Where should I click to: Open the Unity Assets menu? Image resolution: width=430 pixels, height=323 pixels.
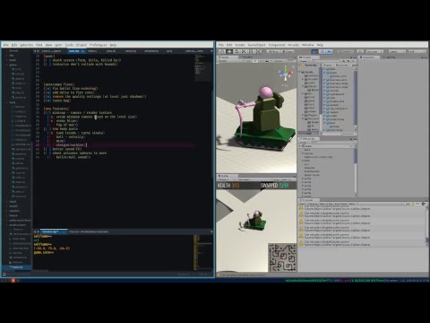(240, 45)
